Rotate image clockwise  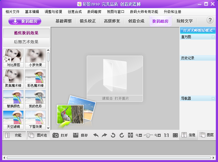pos(122,135)
